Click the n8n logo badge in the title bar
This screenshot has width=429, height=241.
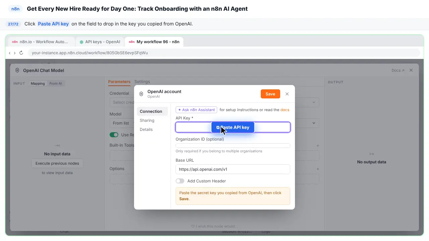[15, 9]
